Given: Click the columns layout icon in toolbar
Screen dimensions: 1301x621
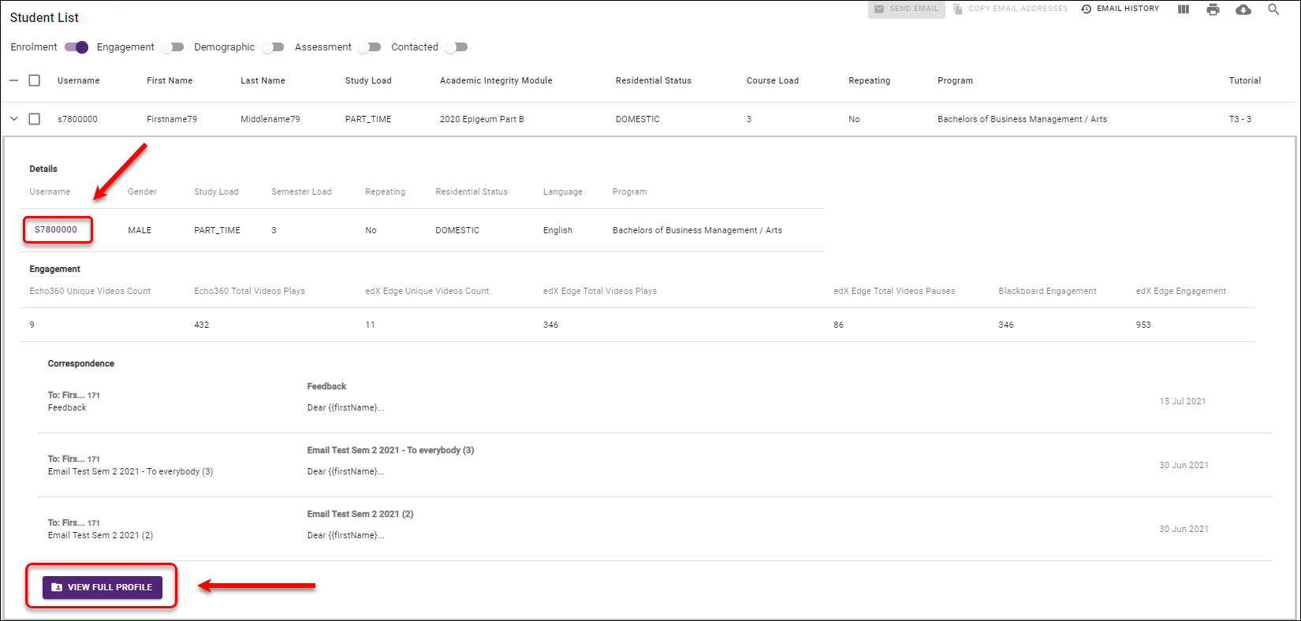Looking at the screenshot, I should 1183,9.
